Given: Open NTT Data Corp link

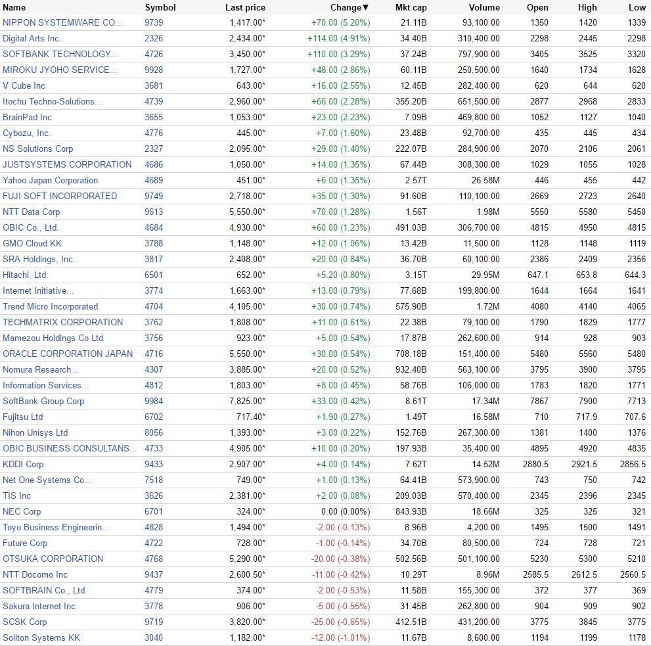Looking at the screenshot, I should click(x=31, y=212).
